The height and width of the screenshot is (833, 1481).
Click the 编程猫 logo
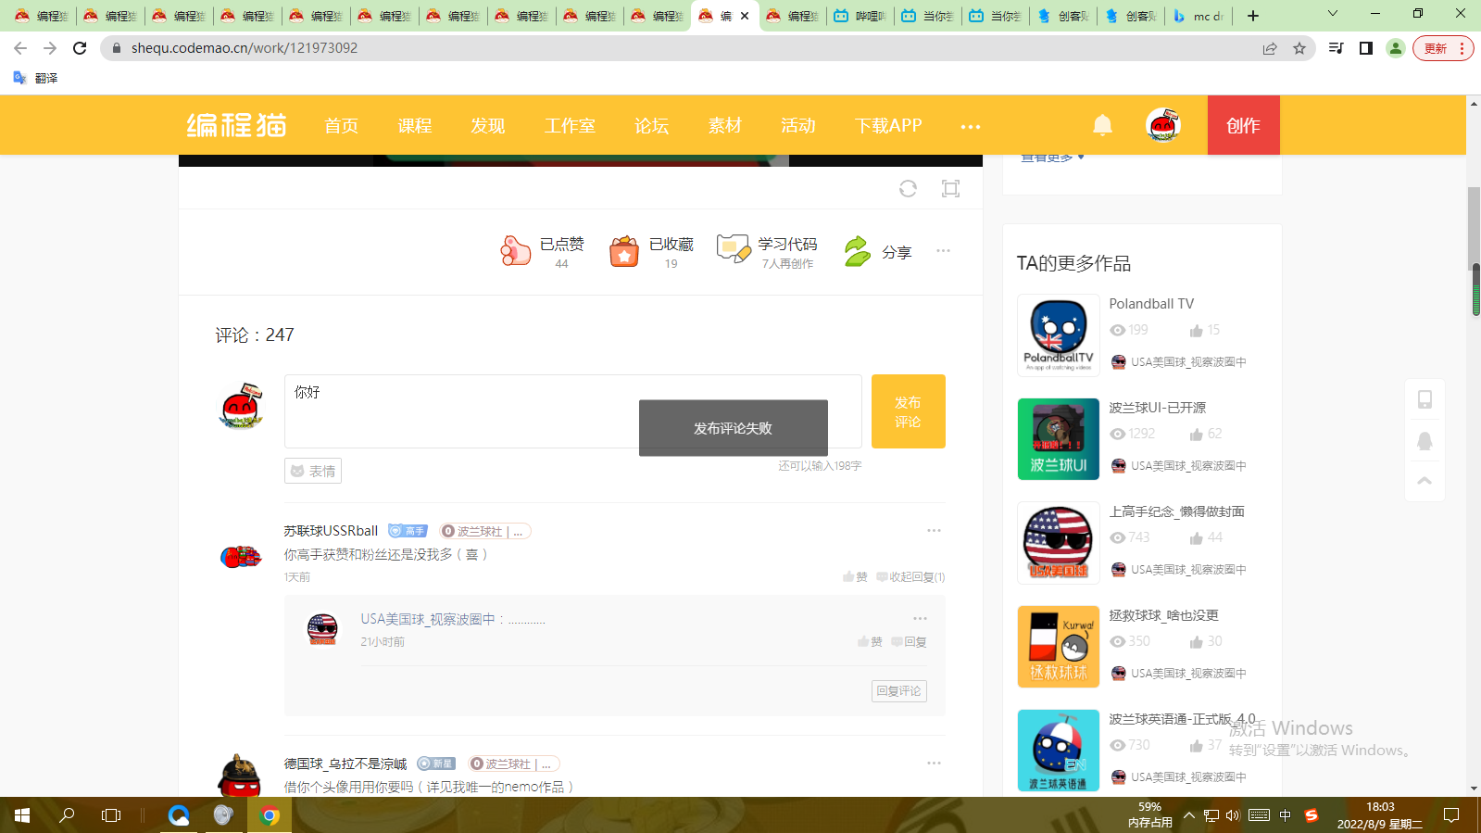237,125
